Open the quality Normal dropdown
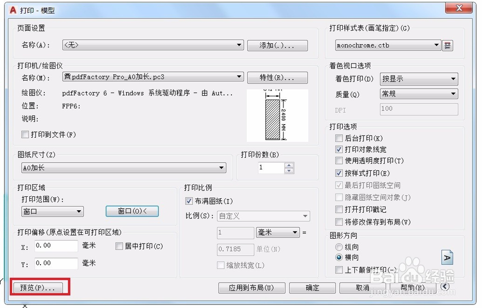 419,93
